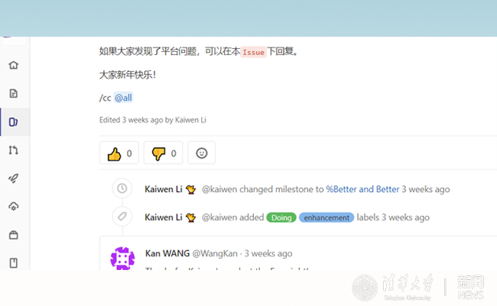The height and width of the screenshot is (306, 497).
Task: Click the blue enhancement label
Action: point(326,217)
